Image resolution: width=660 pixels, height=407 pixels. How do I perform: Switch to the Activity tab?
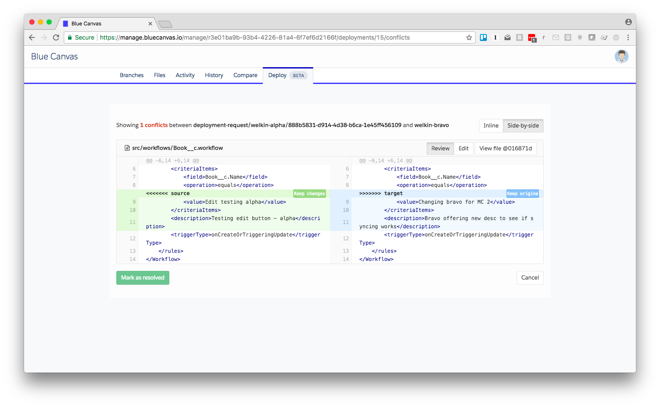click(x=185, y=75)
